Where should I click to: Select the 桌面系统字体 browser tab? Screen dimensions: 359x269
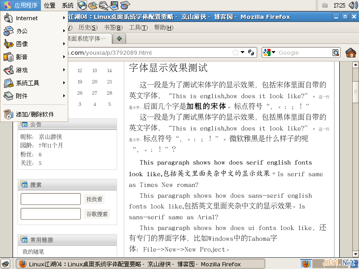coord(89,39)
